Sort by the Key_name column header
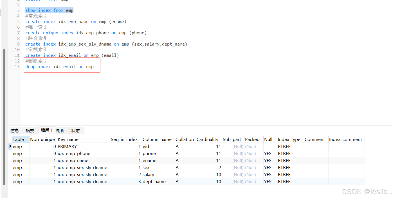Viewport: 393px width, 198px height. coord(84,139)
